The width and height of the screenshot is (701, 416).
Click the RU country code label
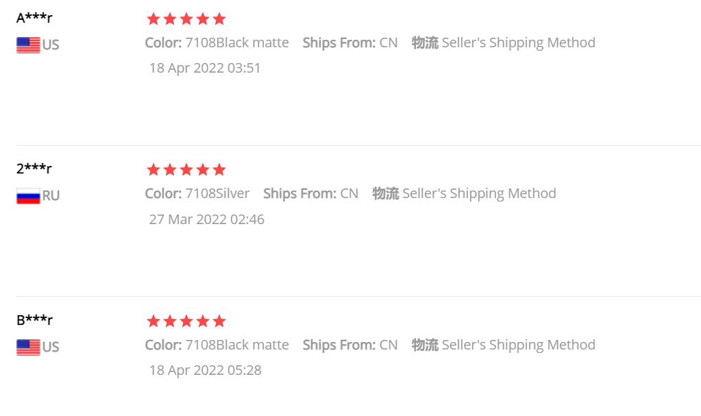pos(51,196)
